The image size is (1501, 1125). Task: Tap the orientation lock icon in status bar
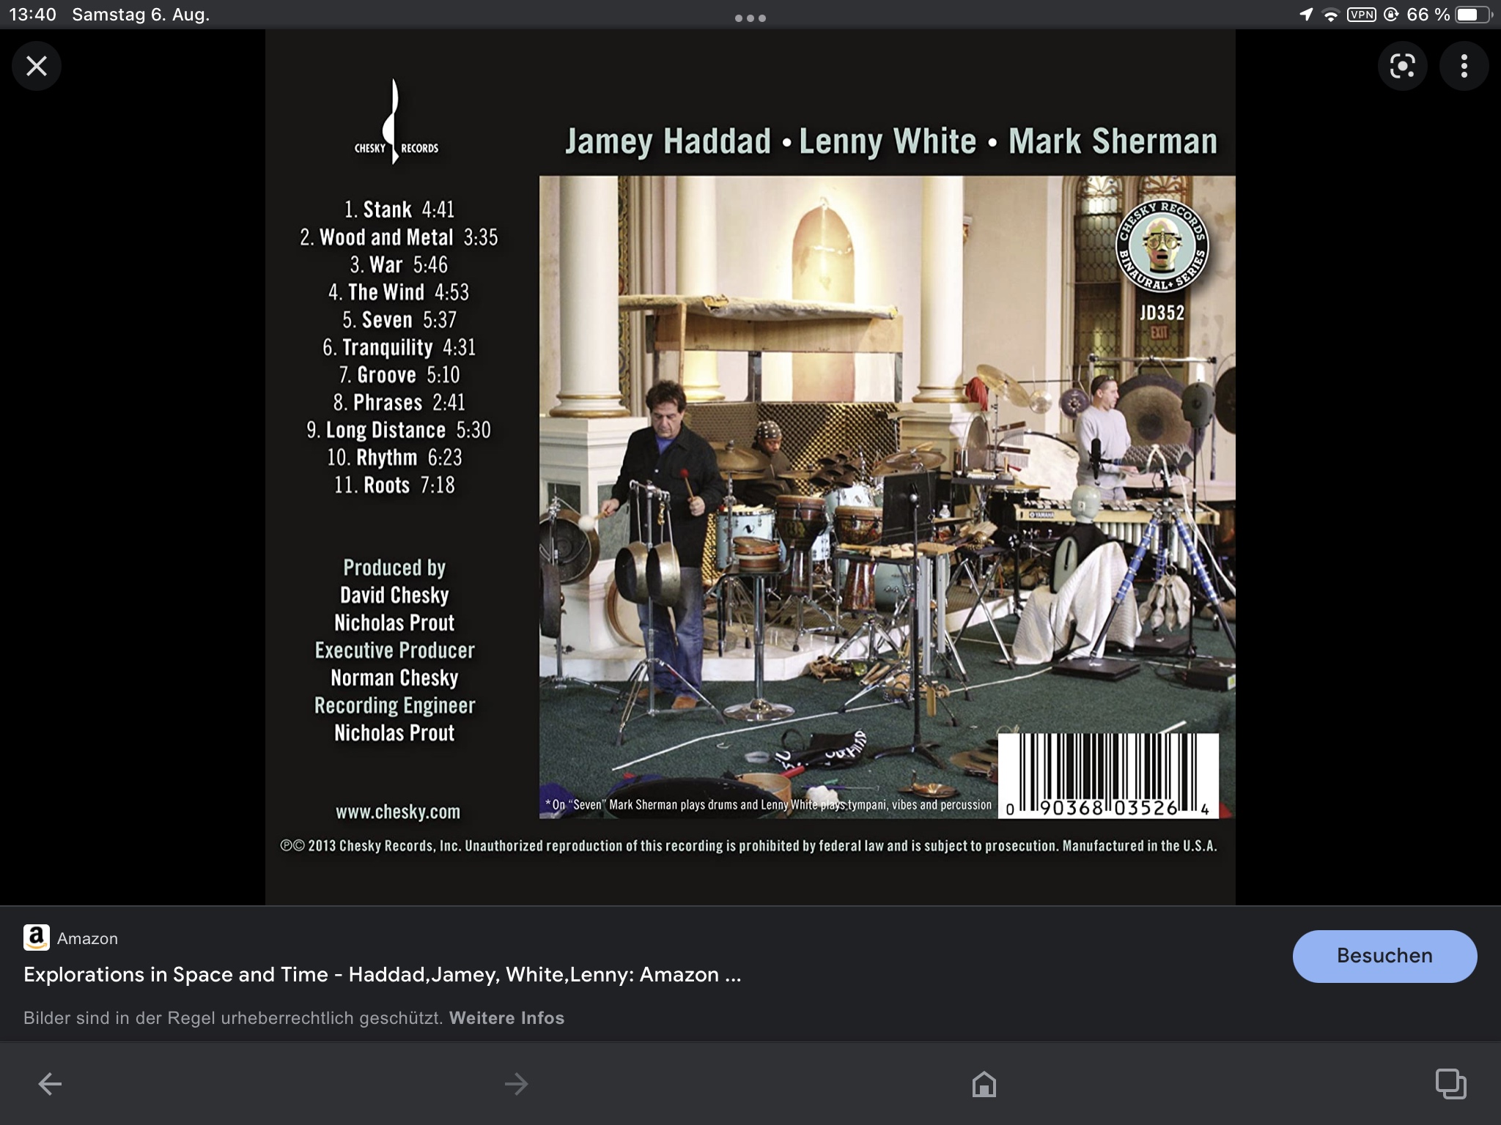pyautogui.click(x=1391, y=15)
